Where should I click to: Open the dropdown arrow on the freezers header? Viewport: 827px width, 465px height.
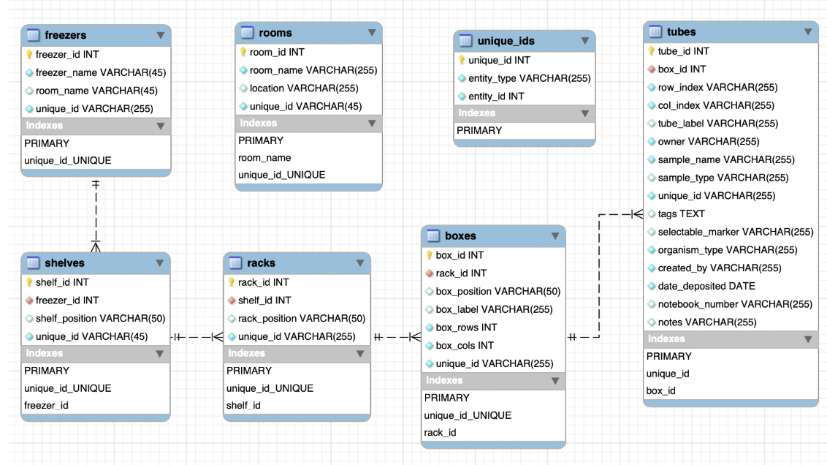click(162, 34)
